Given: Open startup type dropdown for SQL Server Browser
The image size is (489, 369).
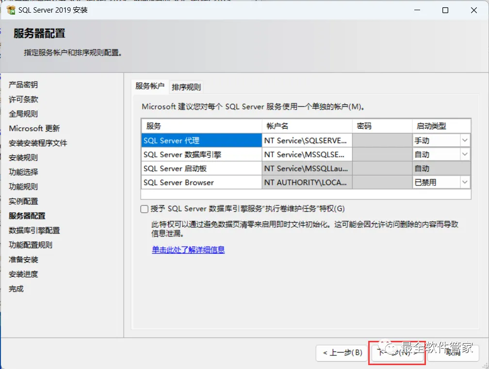Looking at the screenshot, I should (x=465, y=182).
